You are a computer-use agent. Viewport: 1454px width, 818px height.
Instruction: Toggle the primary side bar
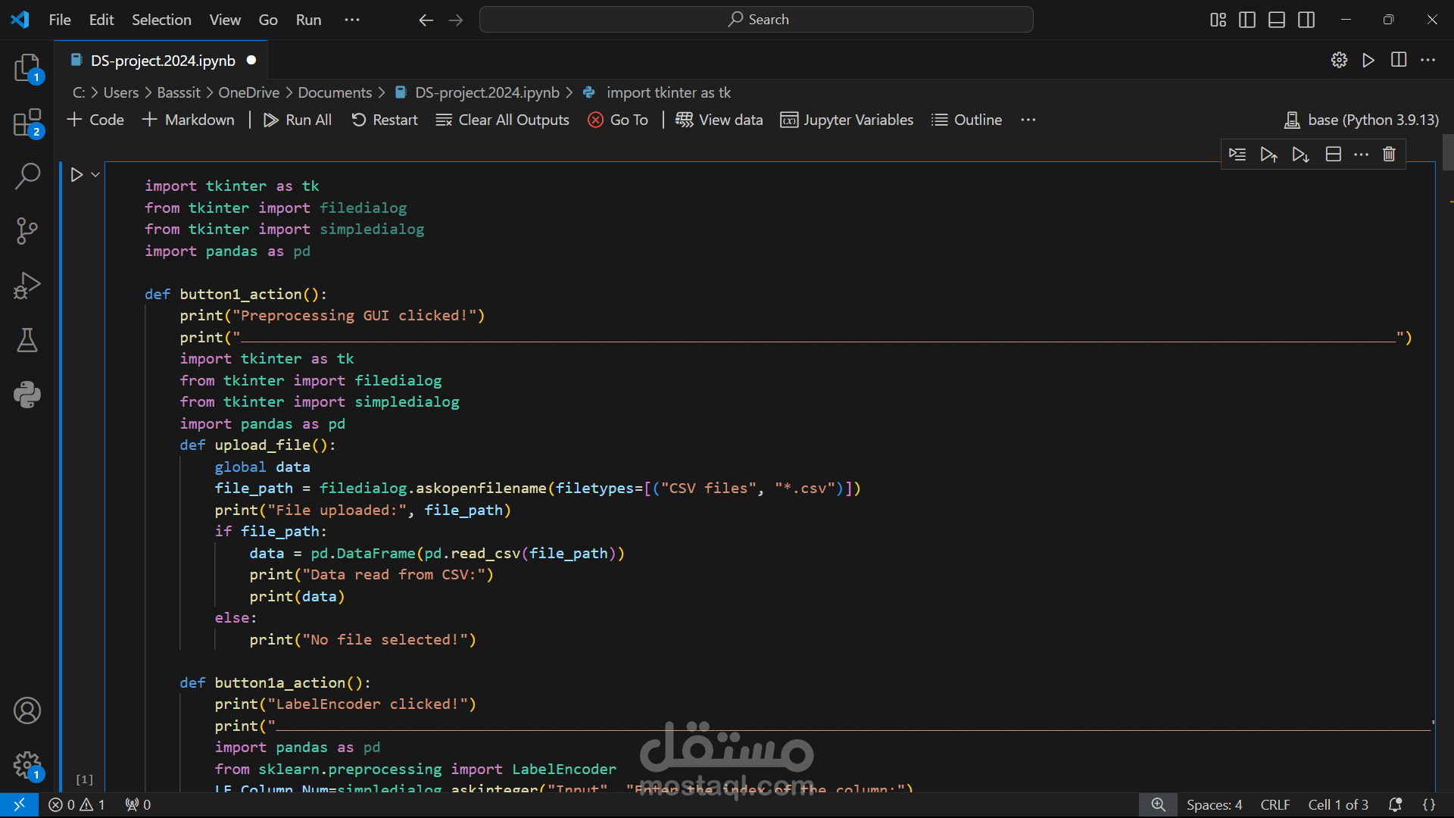point(1247,20)
